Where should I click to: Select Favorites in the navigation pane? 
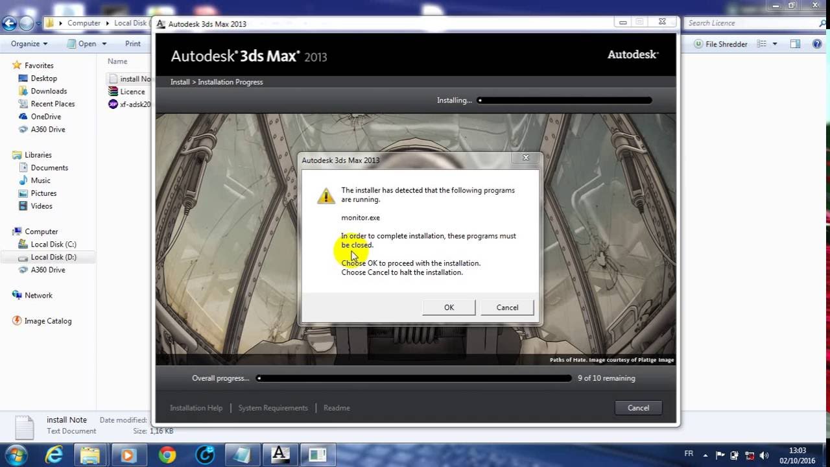pyautogui.click(x=39, y=66)
